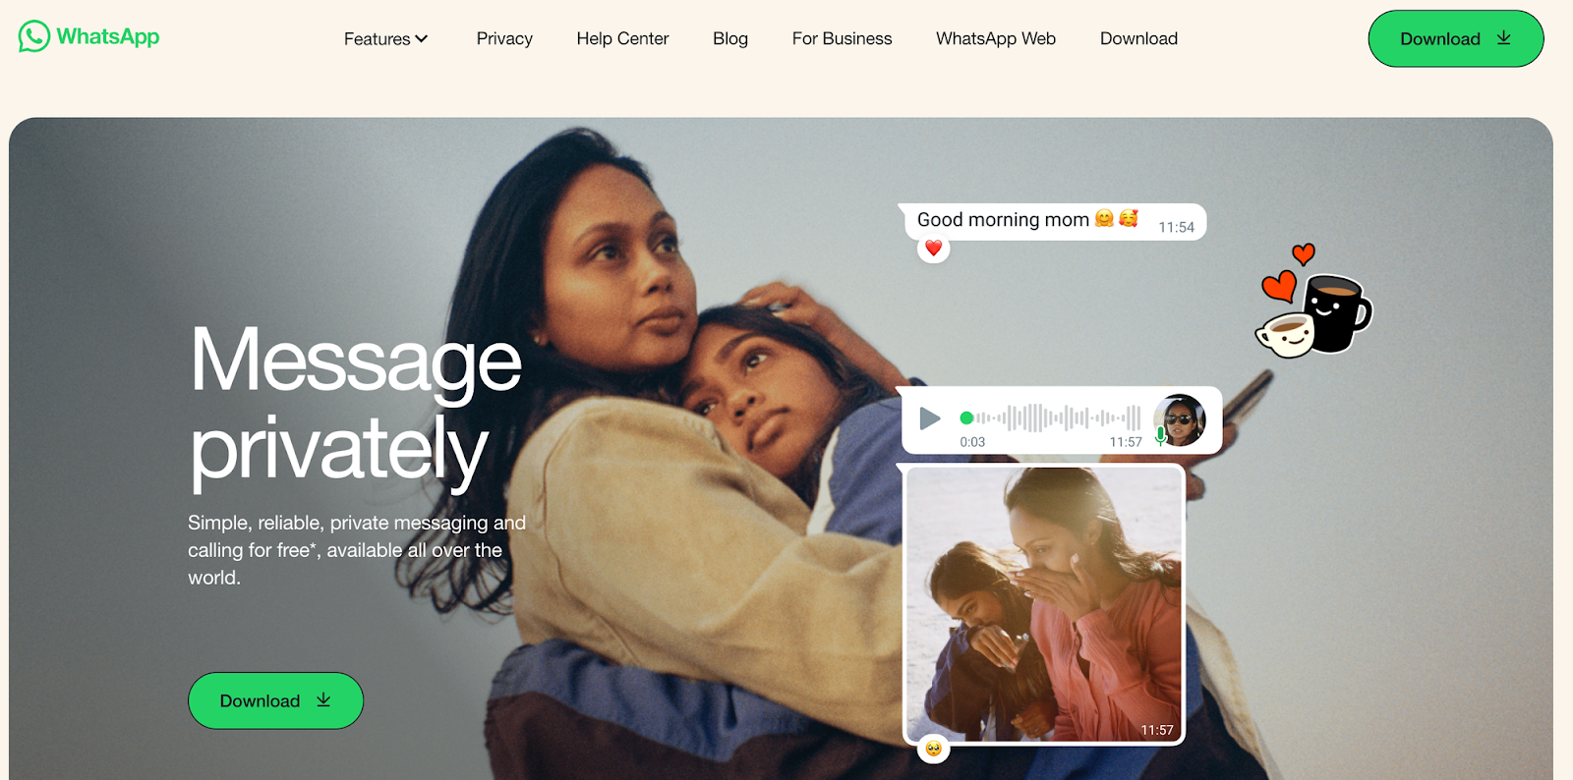Play the voice message
The height and width of the screenshot is (780, 1573).
tap(929, 419)
